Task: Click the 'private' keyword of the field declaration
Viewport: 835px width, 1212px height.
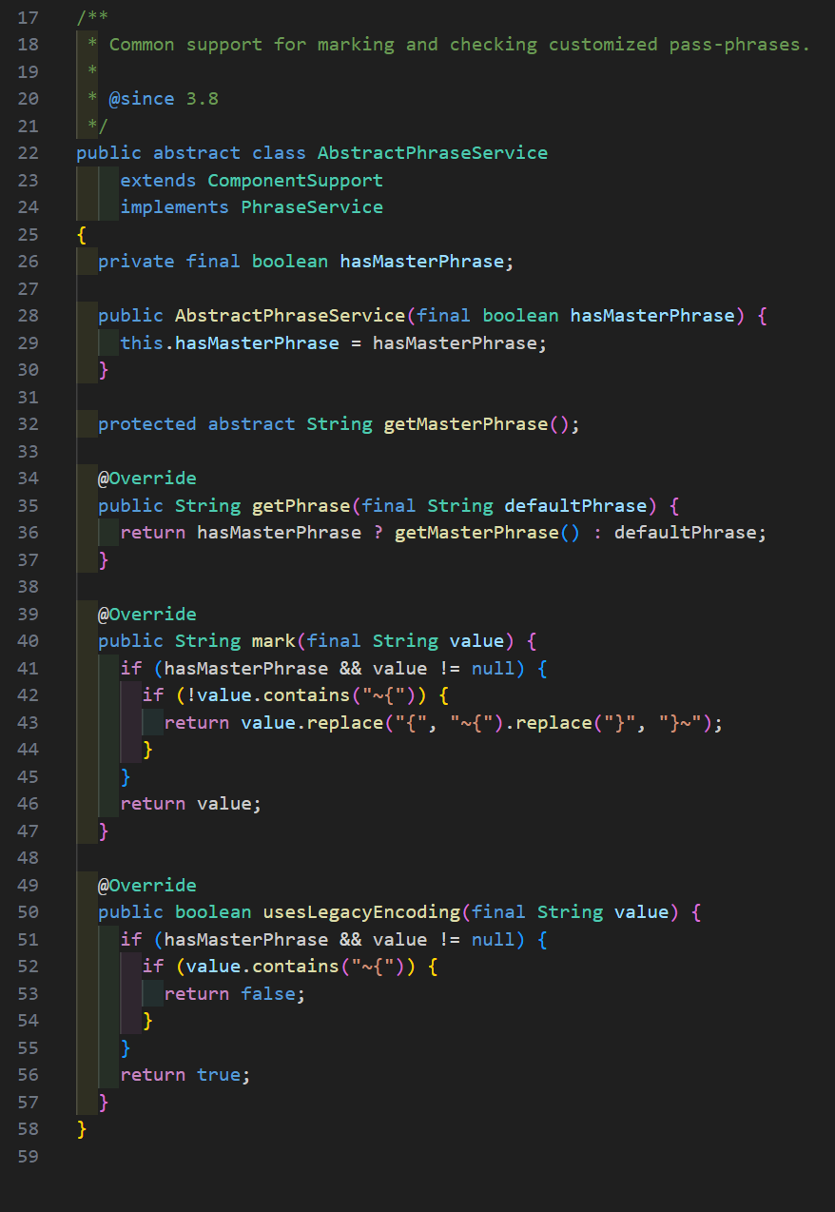Action: pos(137,262)
